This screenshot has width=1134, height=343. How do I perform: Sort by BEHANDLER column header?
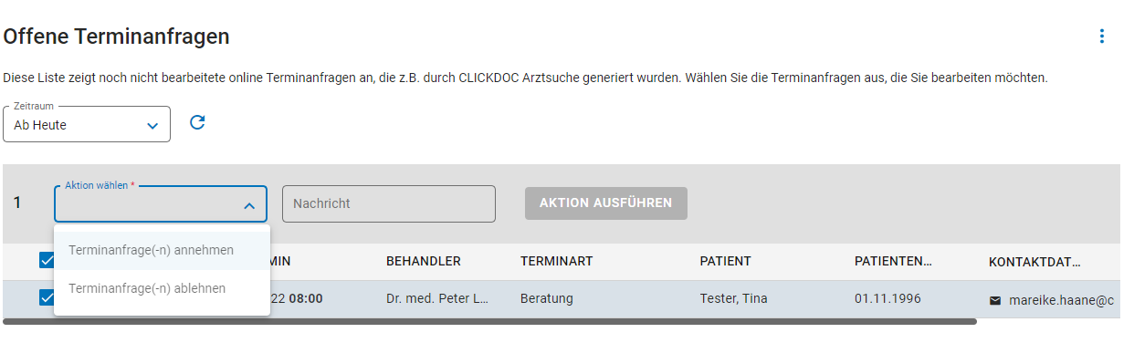click(424, 262)
